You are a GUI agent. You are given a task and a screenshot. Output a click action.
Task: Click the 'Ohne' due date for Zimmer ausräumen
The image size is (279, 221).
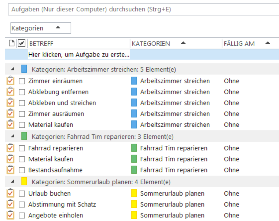coord(231,114)
